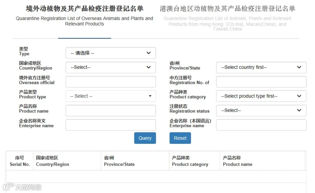315x193 pixels.
Task: Expand the Registration status dropdown
Action: coord(261,110)
